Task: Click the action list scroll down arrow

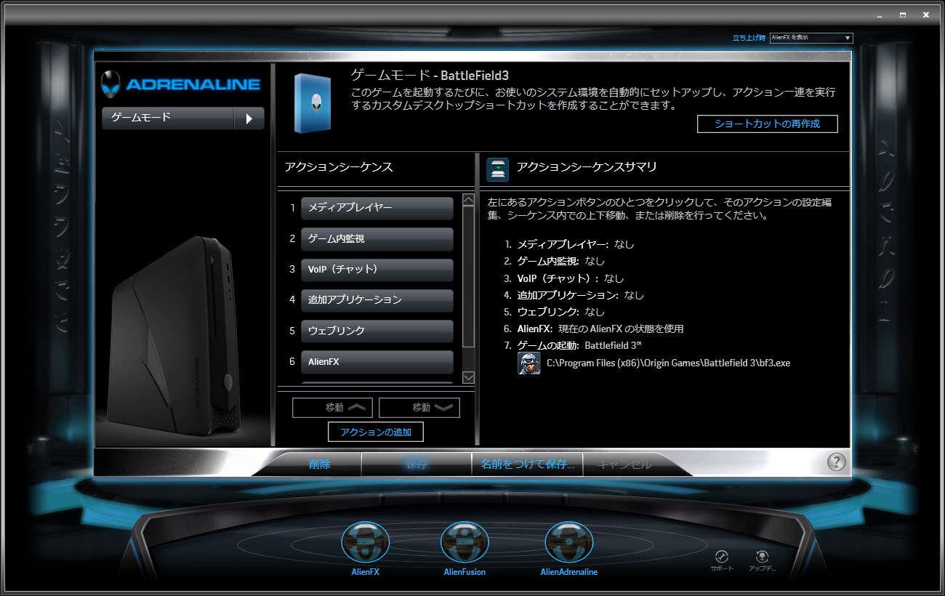Action: tap(468, 377)
